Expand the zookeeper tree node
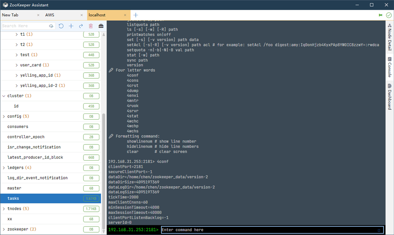This screenshot has width=394, height=235. coord(4,229)
